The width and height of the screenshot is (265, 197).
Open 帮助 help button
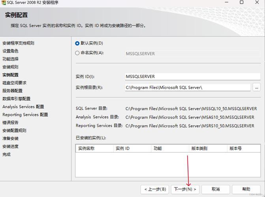click(246, 189)
